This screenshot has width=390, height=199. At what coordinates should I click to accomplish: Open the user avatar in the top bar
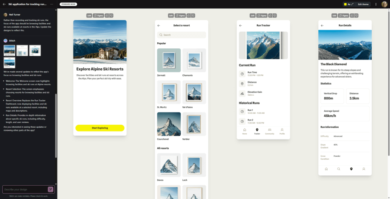384,4
